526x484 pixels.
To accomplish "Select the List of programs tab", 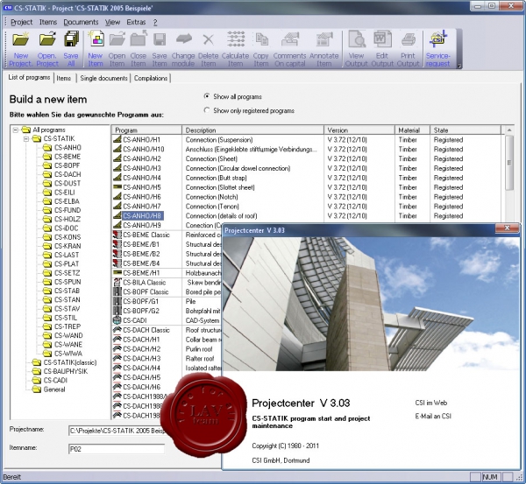I will 29,77.
